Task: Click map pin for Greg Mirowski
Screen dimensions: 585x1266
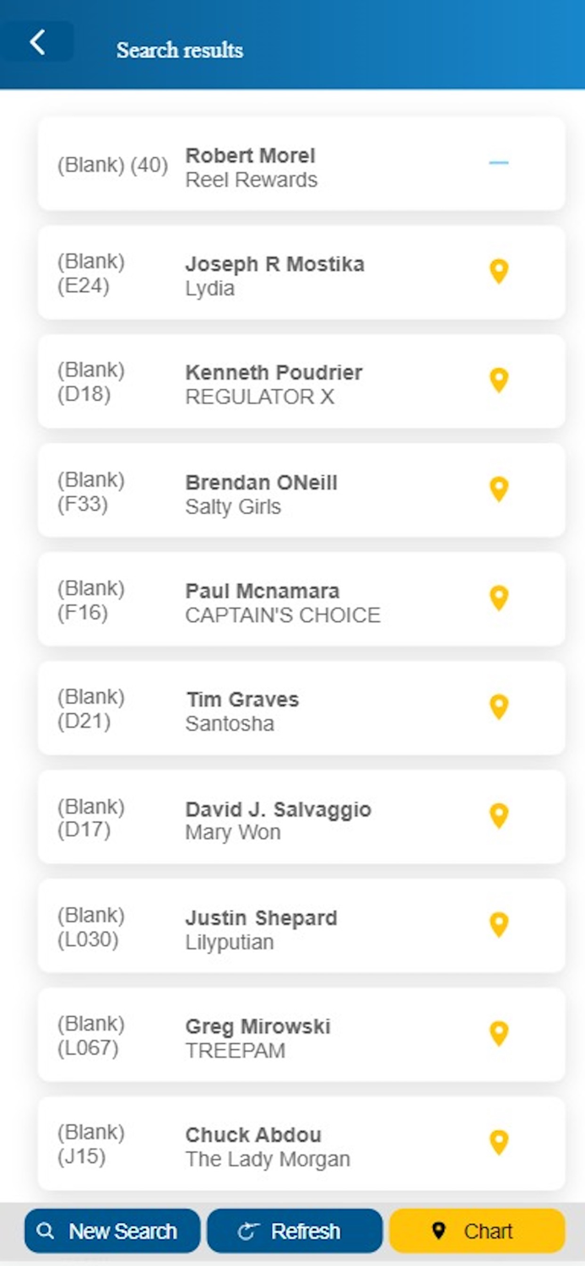Action: (x=499, y=1034)
